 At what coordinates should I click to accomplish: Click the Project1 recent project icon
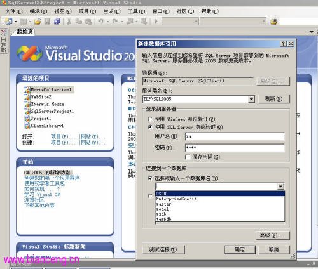(27, 118)
